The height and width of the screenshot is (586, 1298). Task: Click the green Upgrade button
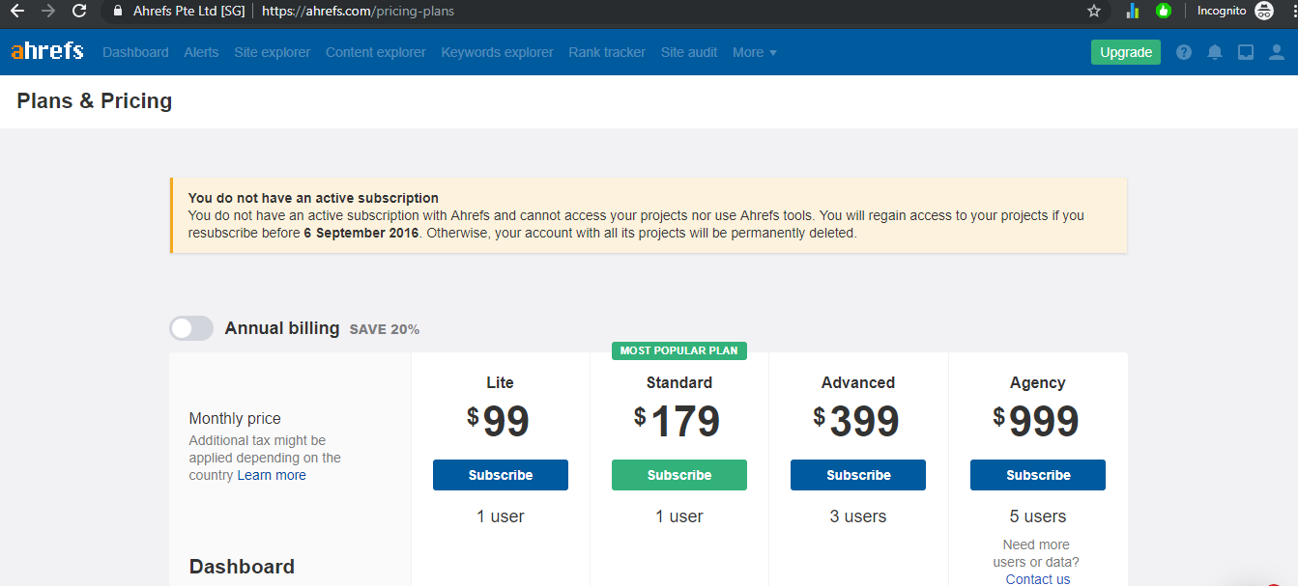[x=1126, y=52]
